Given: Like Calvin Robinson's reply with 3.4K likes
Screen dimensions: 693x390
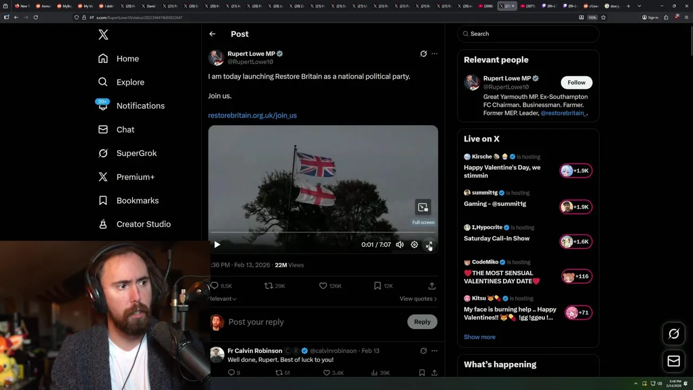Looking at the screenshot, I should click(333, 373).
